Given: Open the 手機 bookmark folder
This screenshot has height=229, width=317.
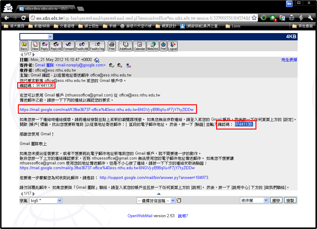Looking at the screenshot, I should 110,26.
